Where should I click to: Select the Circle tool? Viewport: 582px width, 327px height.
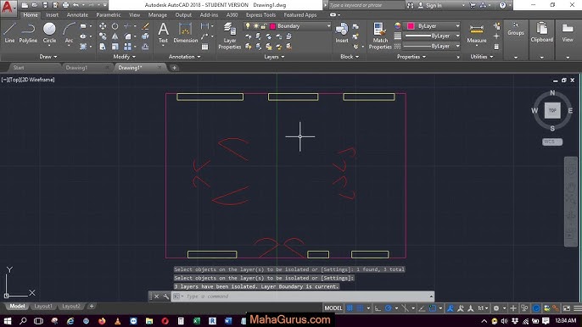[x=49, y=33]
